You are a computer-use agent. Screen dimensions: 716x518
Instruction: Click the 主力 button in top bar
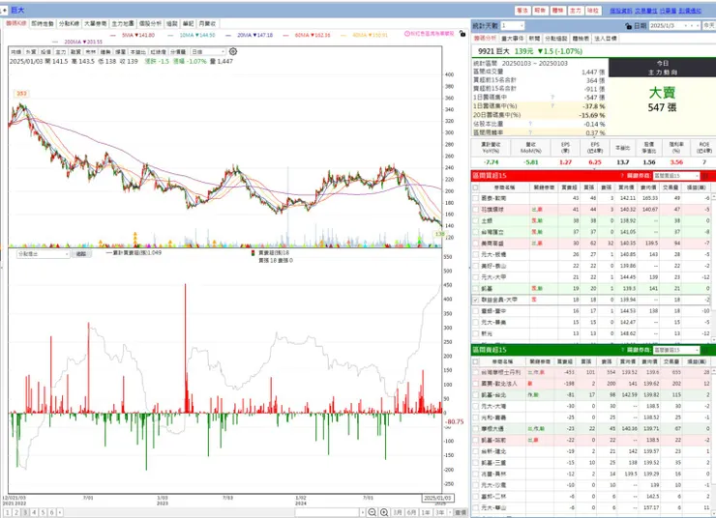click(x=576, y=11)
